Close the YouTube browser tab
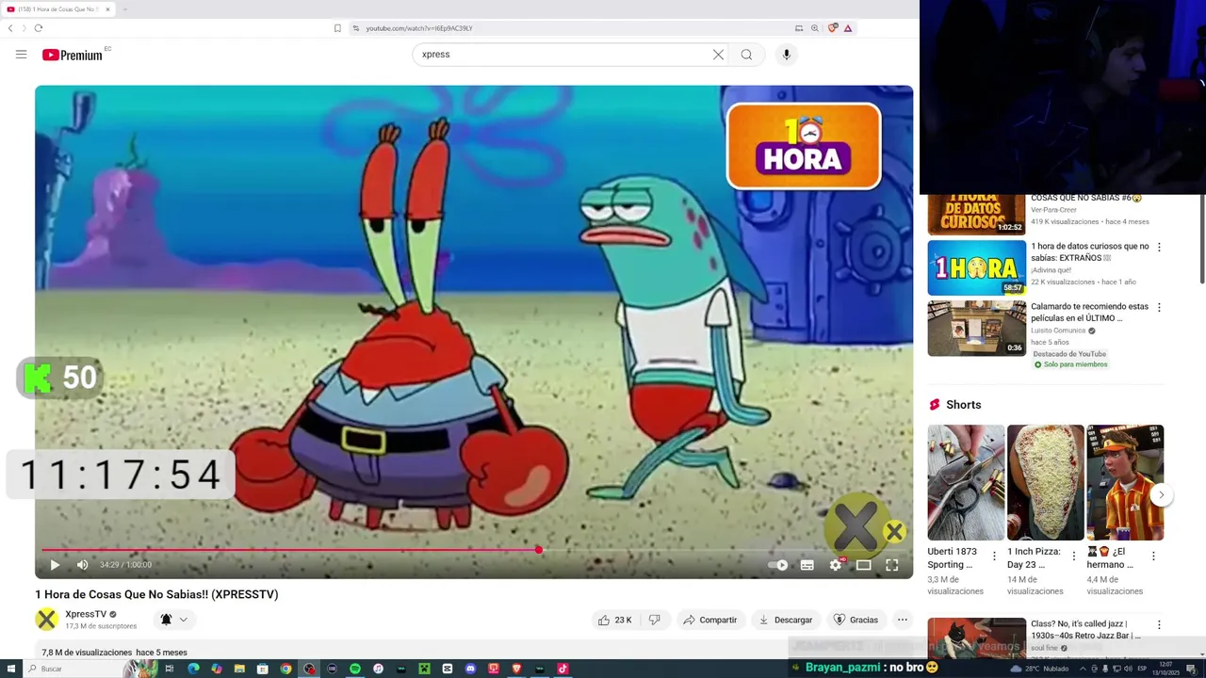 pos(107,9)
